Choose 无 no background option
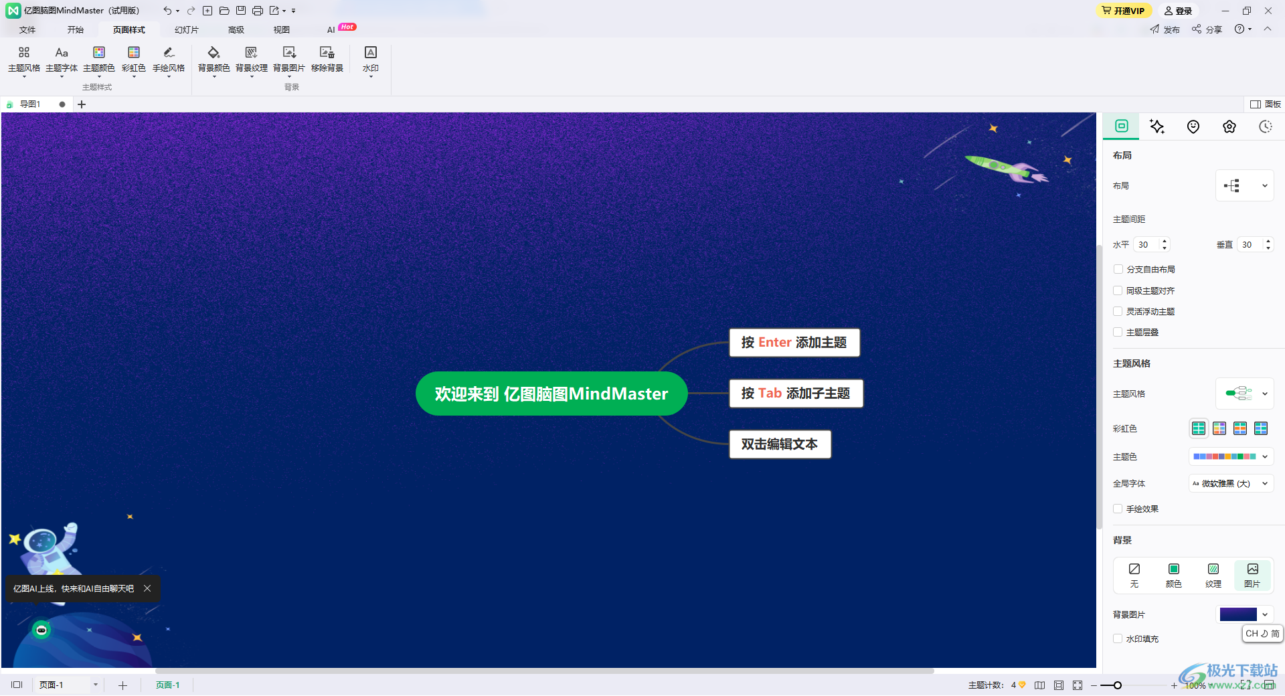 (1134, 576)
